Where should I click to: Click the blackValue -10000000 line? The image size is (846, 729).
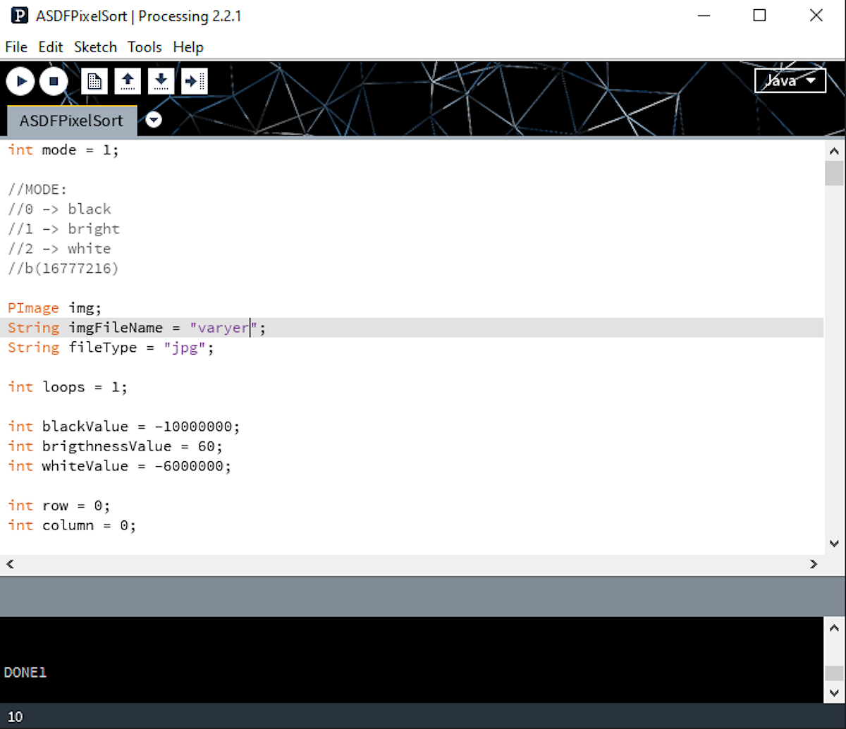[x=124, y=426]
